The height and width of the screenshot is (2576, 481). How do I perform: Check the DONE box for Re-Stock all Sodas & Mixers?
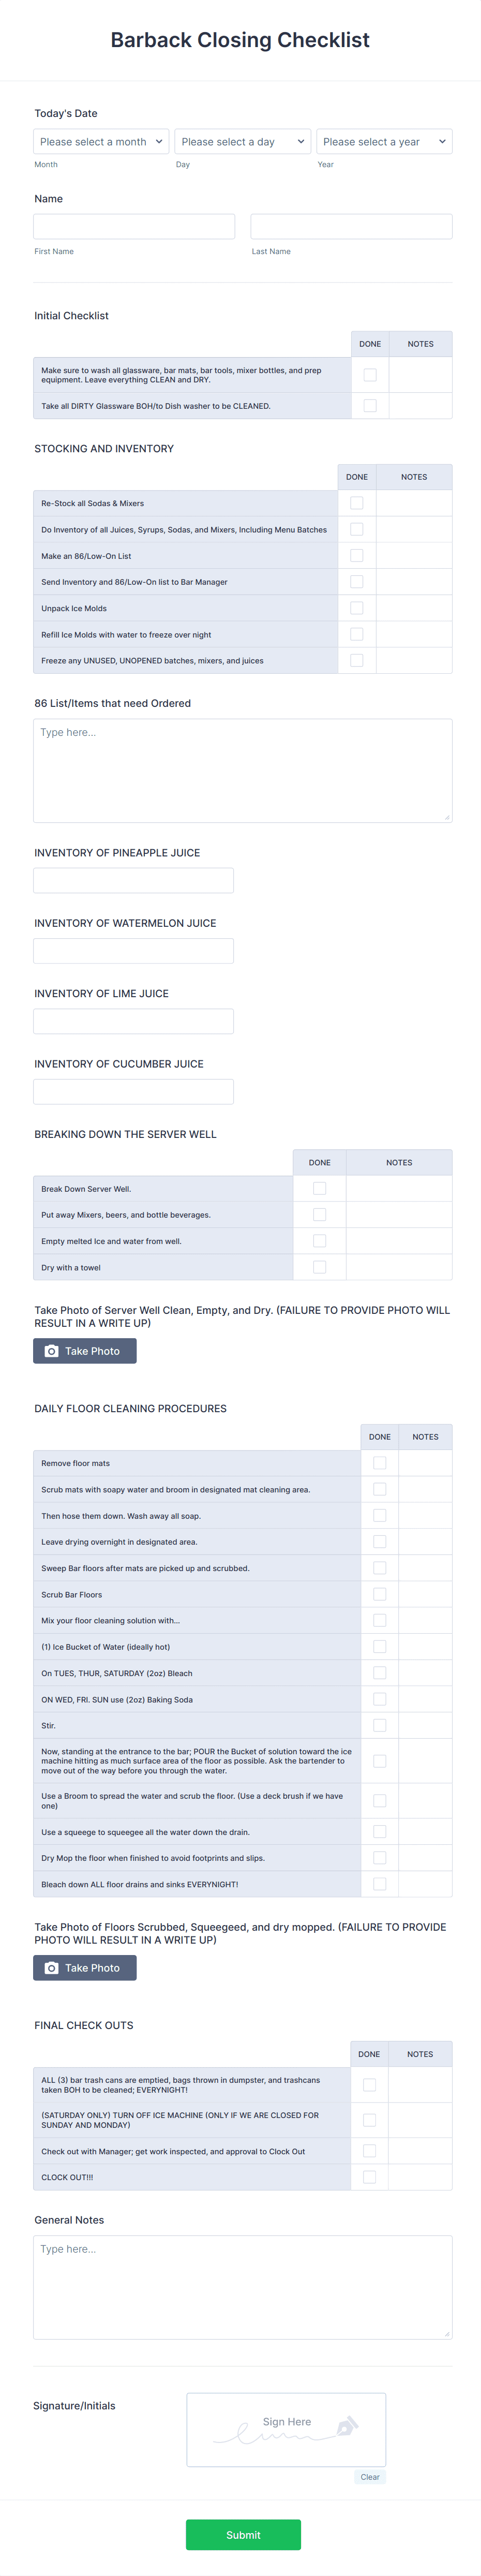click(357, 503)
